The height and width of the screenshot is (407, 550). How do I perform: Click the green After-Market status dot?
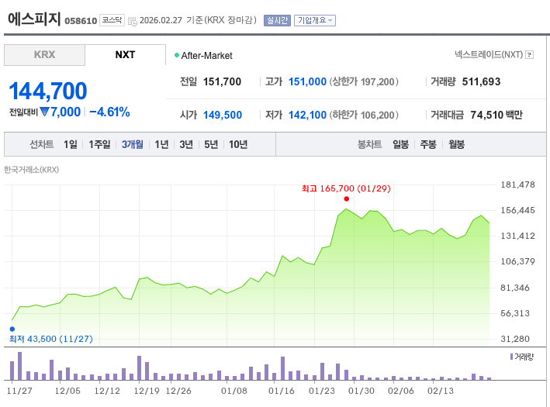click(x=177, y=55)
